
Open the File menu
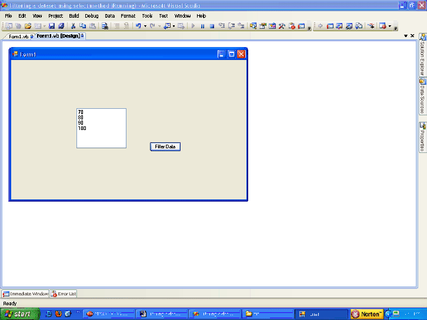pyautogui.click(x=8, y=16)
